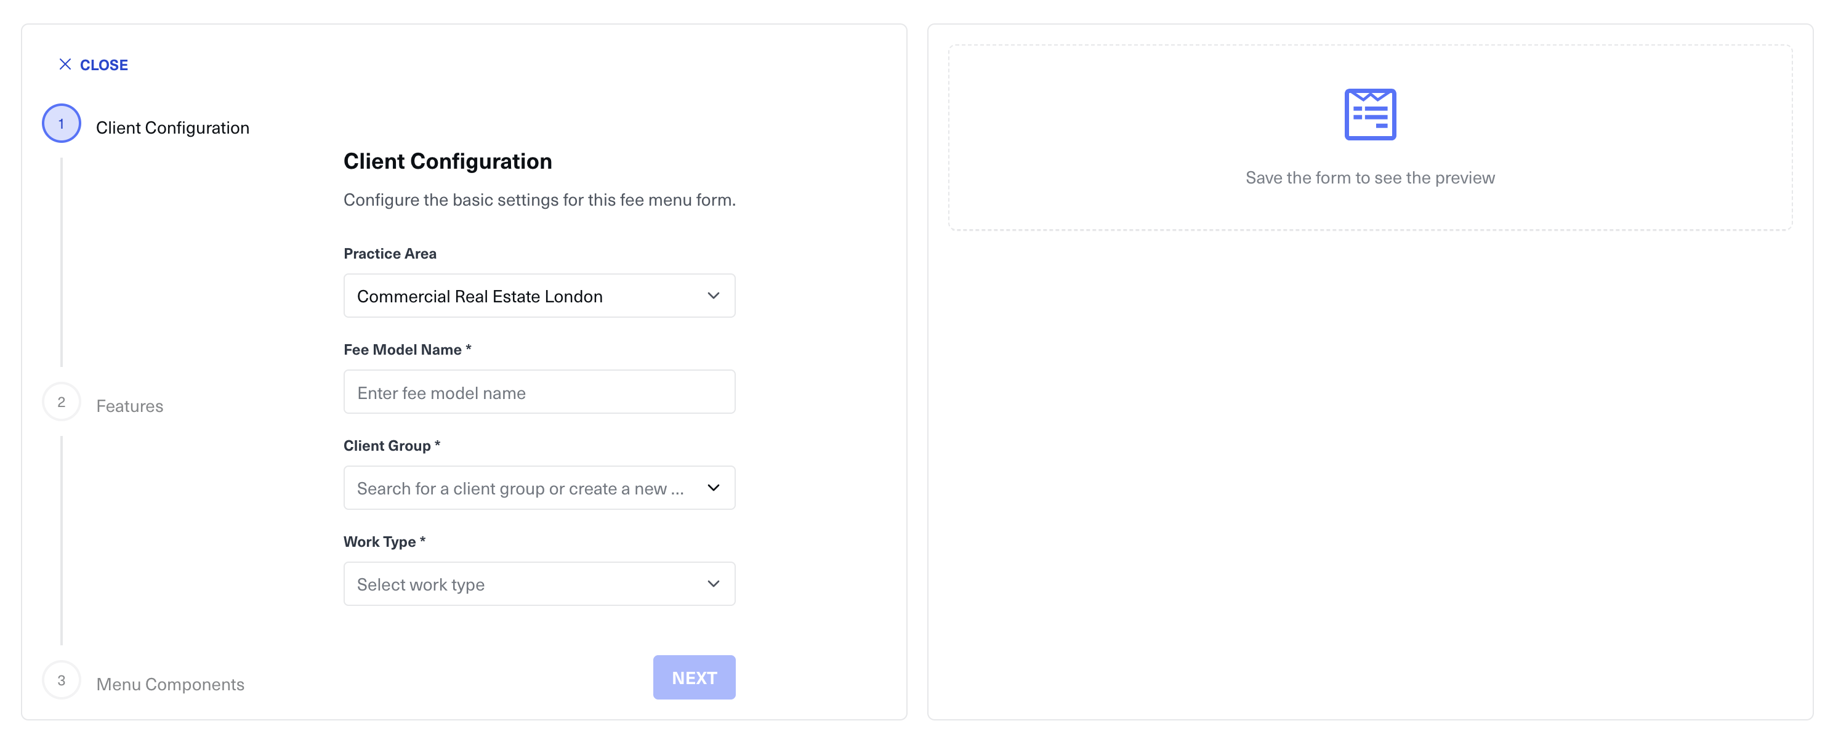The image size is (1841, 750).
Task: Click the Save the form preview message
Action: coord(1369,178)
